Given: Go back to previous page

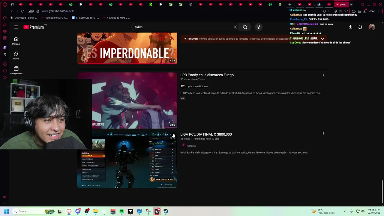Looking at the screenshot, I should [x=12, y=11].
